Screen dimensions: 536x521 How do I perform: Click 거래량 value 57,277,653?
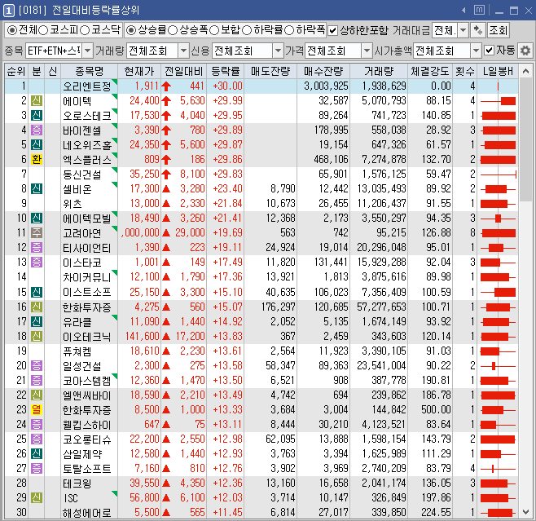(x=381, y=307)
